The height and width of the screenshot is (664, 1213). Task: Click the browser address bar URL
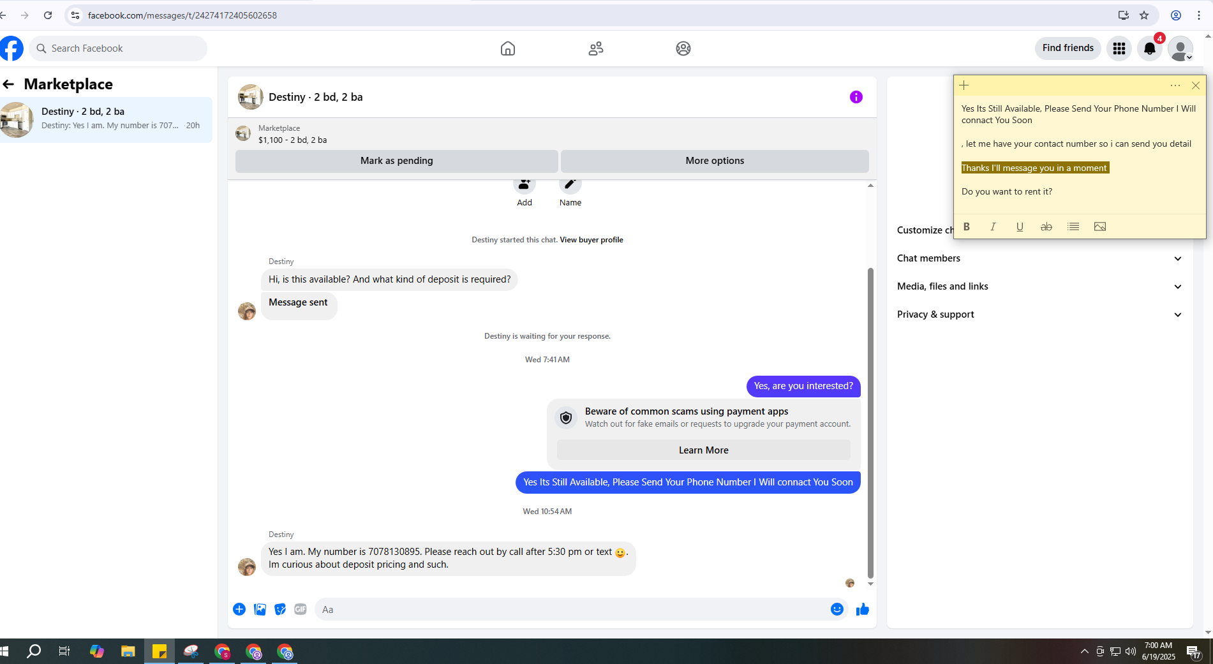[x=182, y=15]
